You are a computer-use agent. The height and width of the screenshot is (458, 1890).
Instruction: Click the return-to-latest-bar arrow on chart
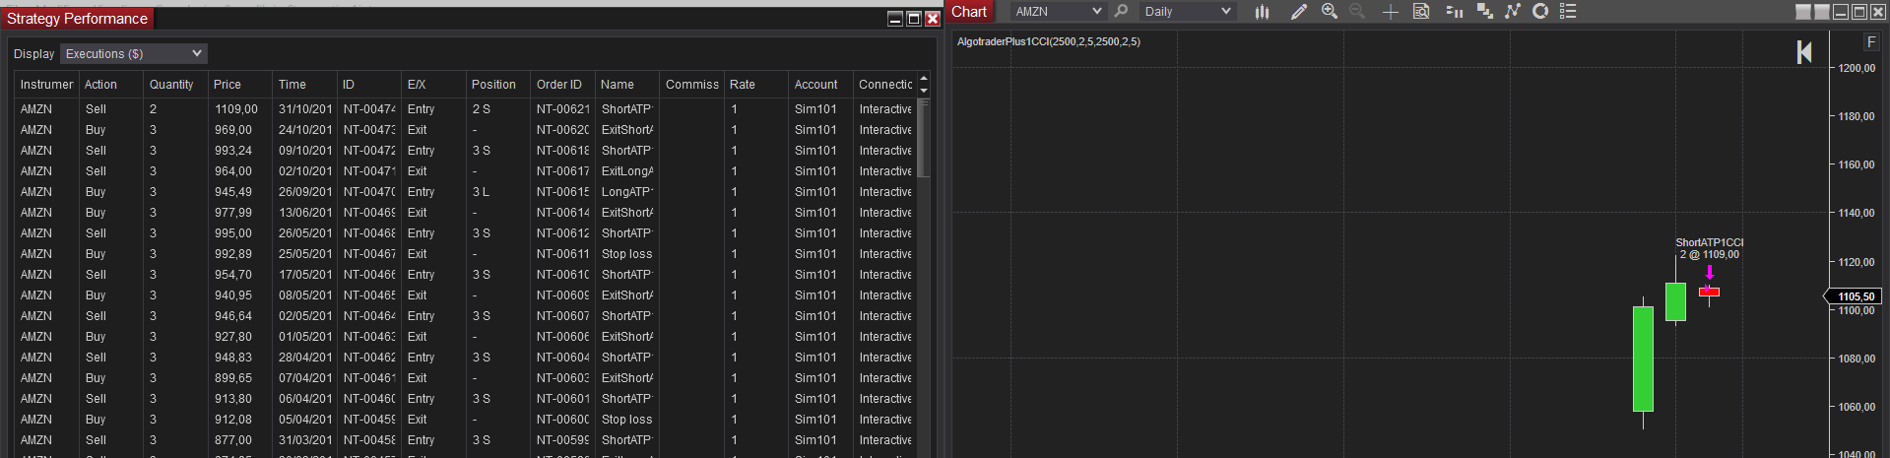click(1804, 52)
